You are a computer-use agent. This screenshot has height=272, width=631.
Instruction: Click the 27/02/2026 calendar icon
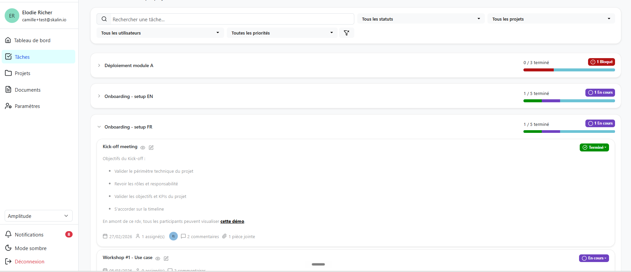(105, 236)
